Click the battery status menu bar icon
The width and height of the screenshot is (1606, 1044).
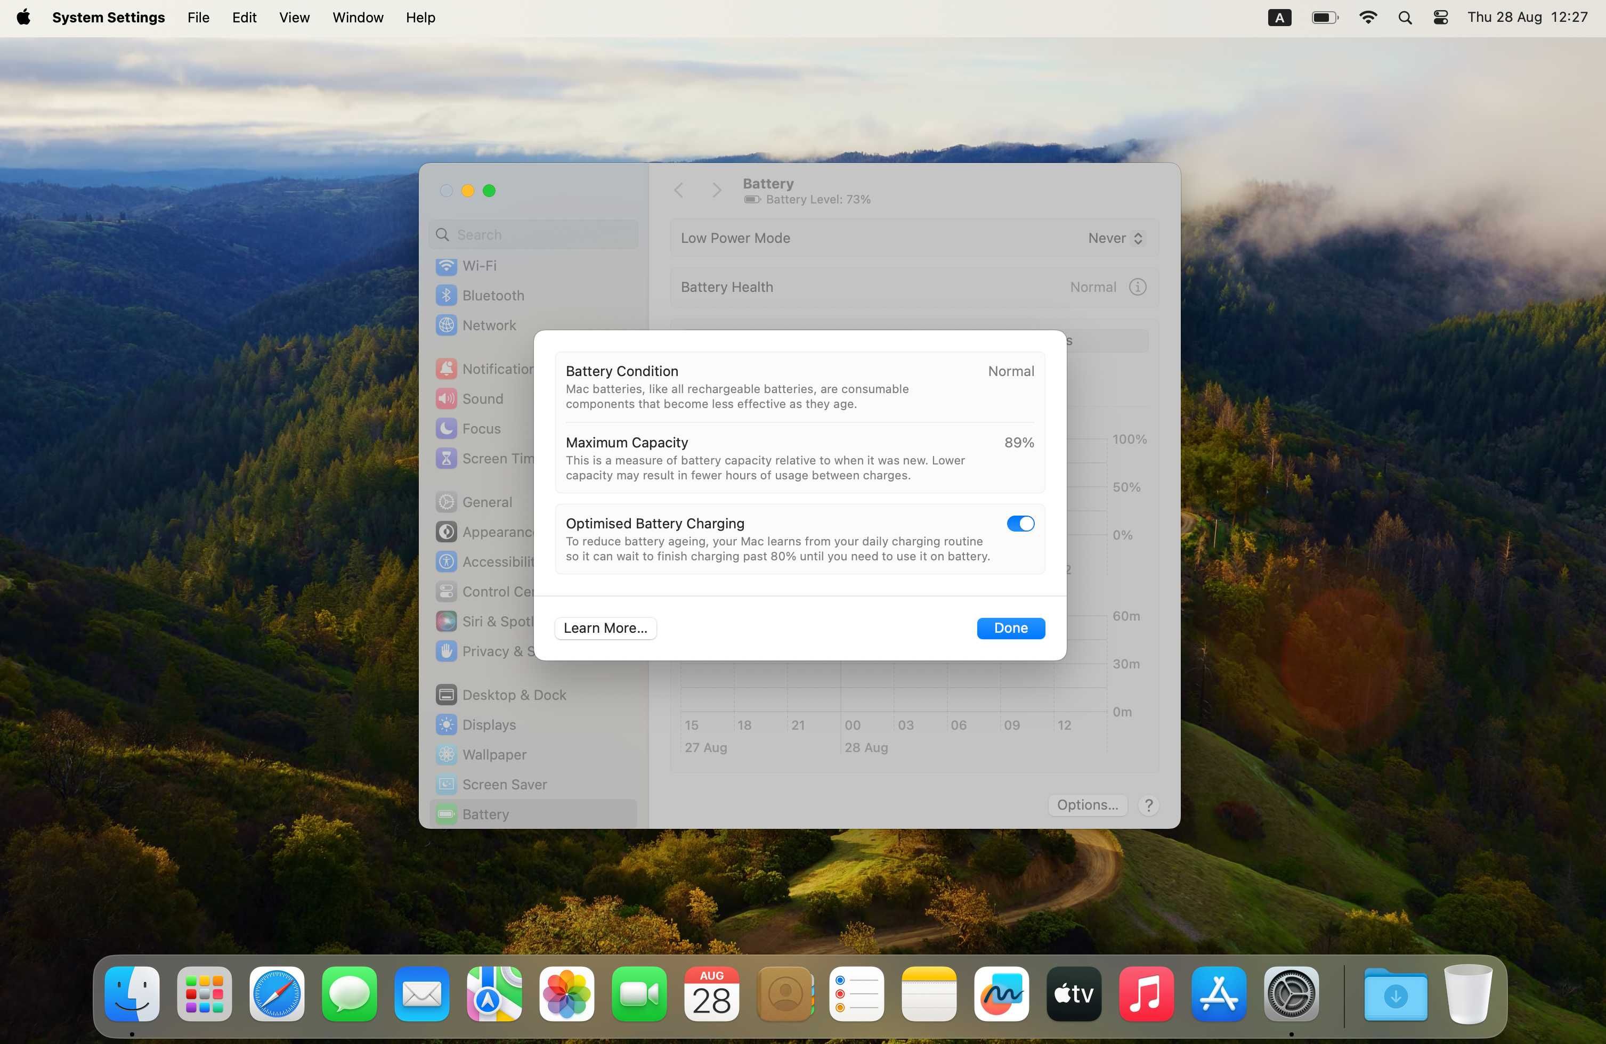1325,18
